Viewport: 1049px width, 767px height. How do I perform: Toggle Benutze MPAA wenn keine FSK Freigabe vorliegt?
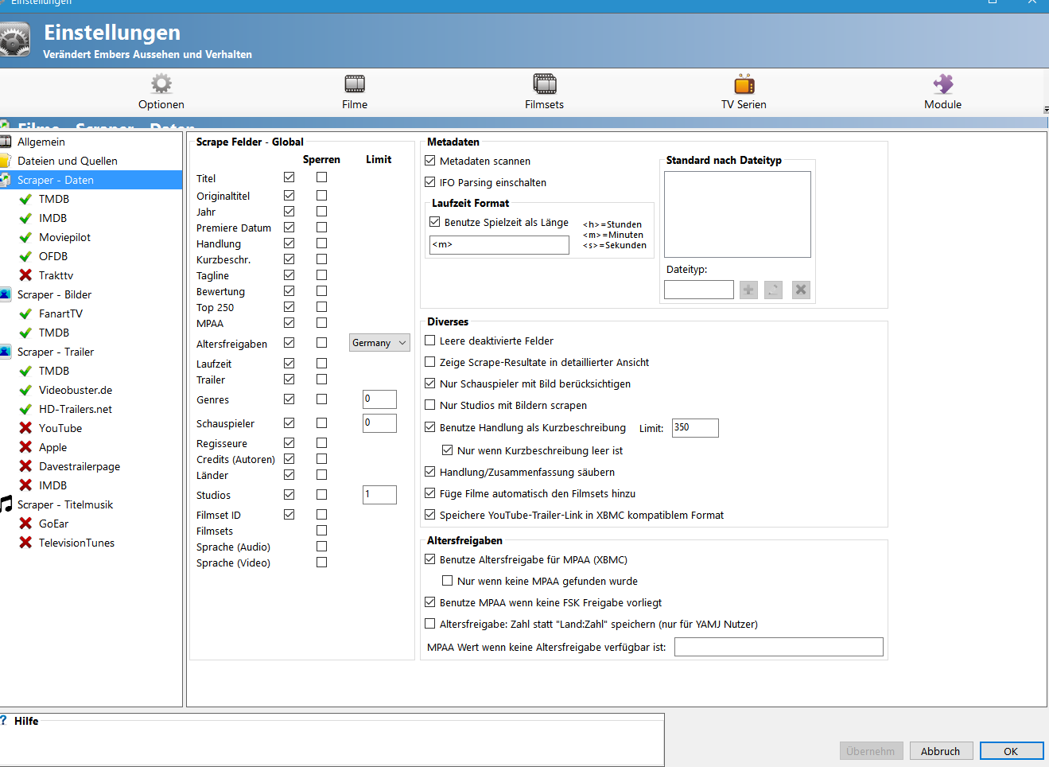pyautogui.click(x=430, y=602)
